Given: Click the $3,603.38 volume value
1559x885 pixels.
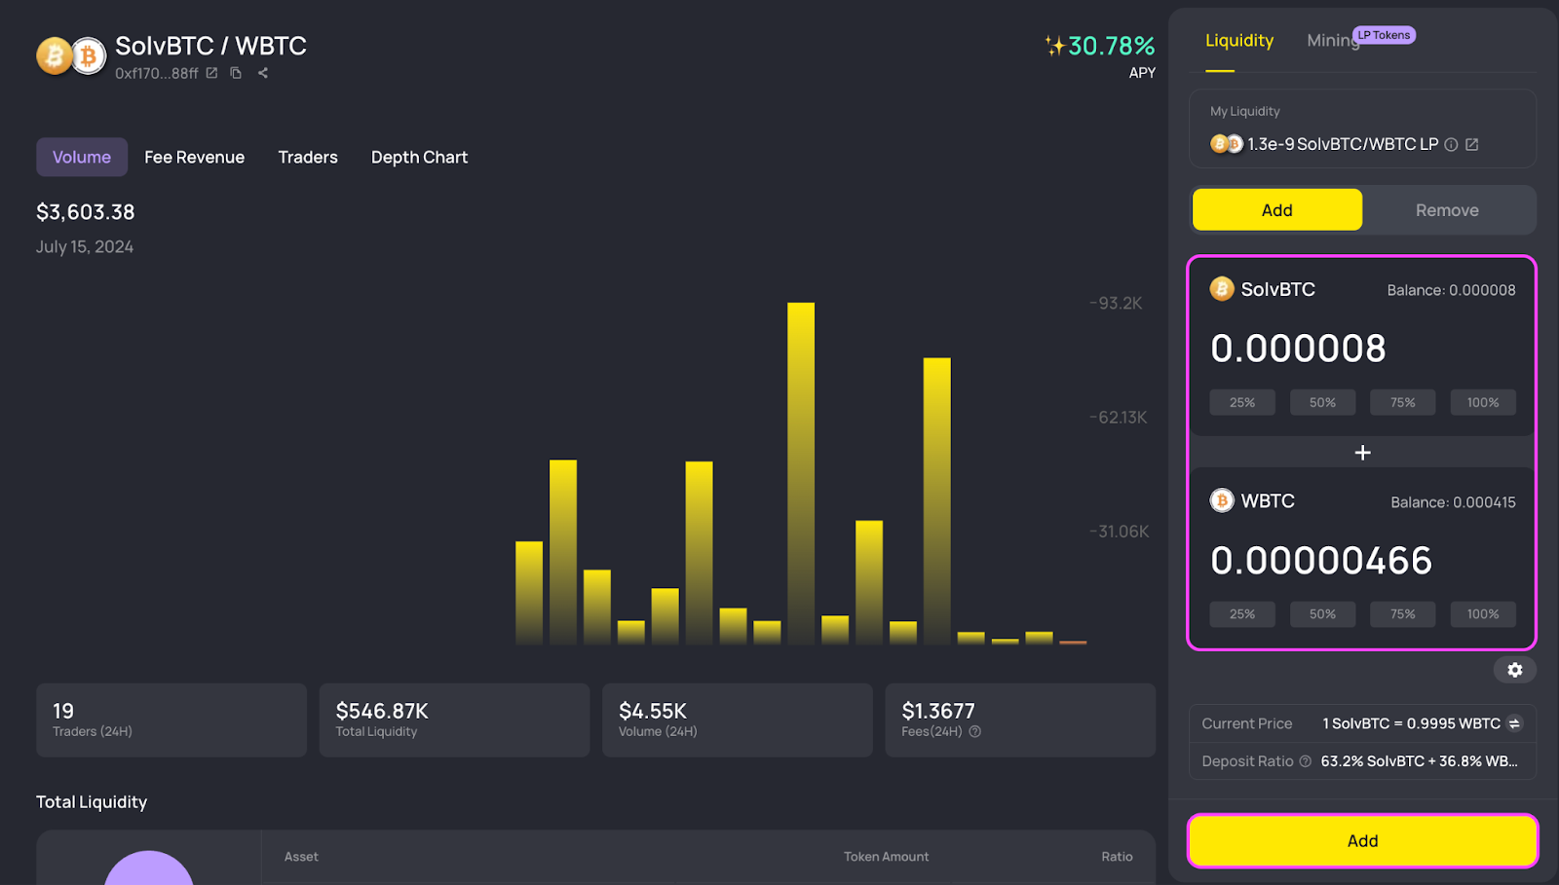Looking at the screenshot, I should click(86, 212).
